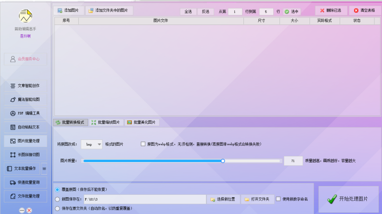Viewport: 382px width, 214px height.
Task: Open 会员服务中心 member center
Action: (25, 59)
